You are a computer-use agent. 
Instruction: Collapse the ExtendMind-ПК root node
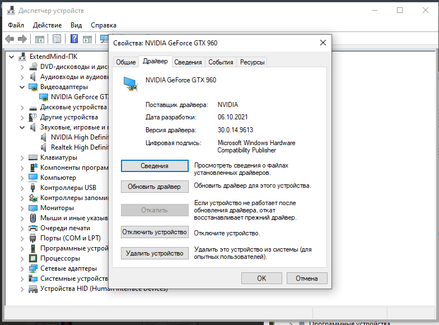(x=11, y=57)
